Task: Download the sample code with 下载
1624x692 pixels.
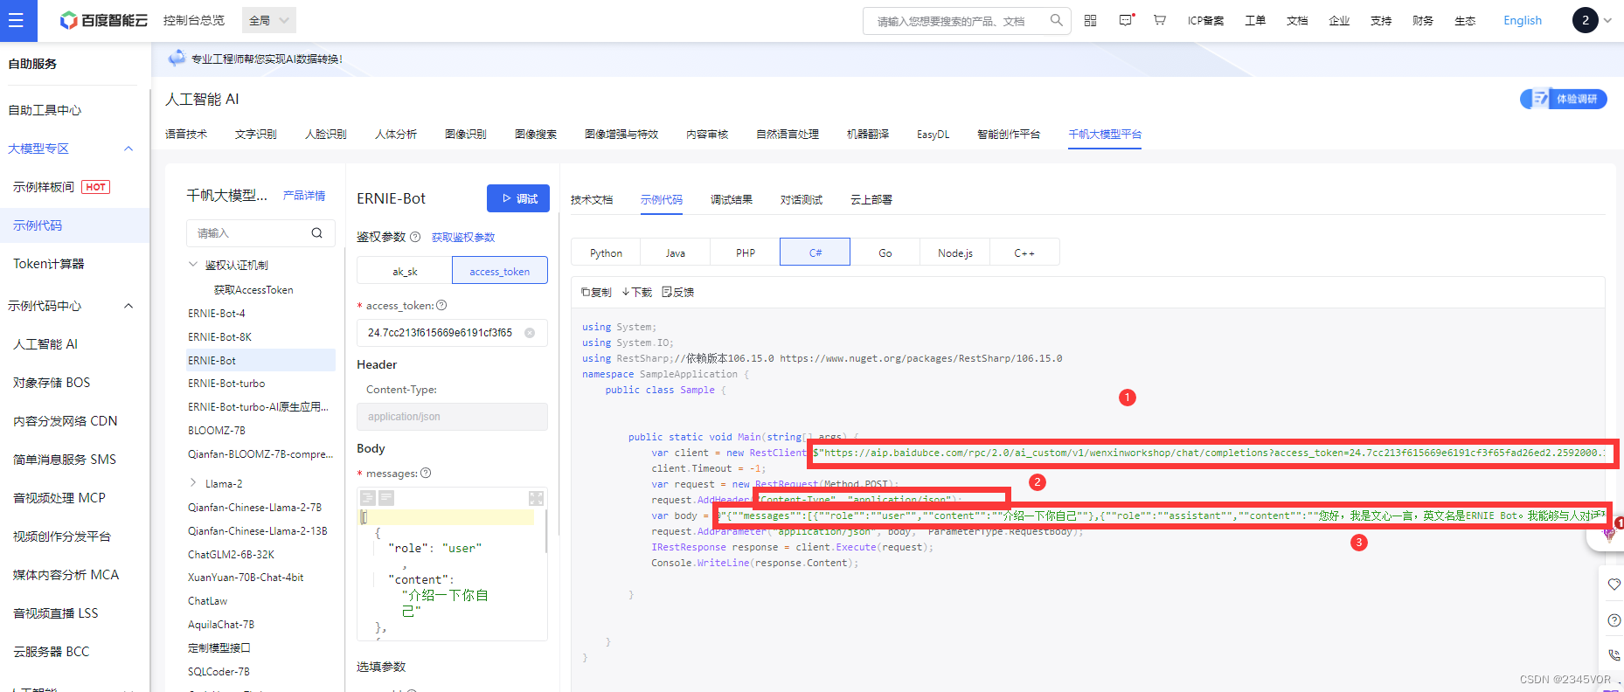Action: tap(637, 292)
